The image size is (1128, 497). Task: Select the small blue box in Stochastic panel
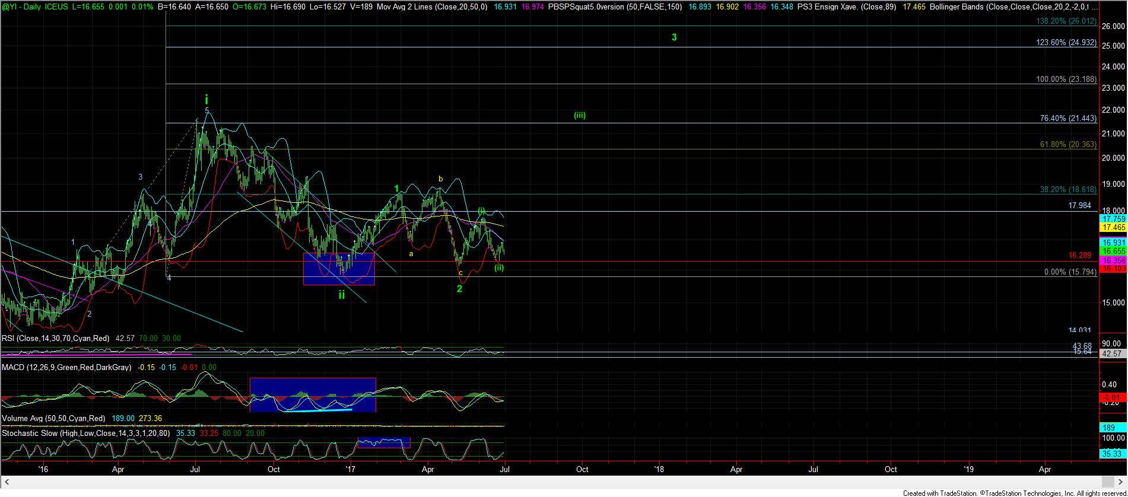383,442
